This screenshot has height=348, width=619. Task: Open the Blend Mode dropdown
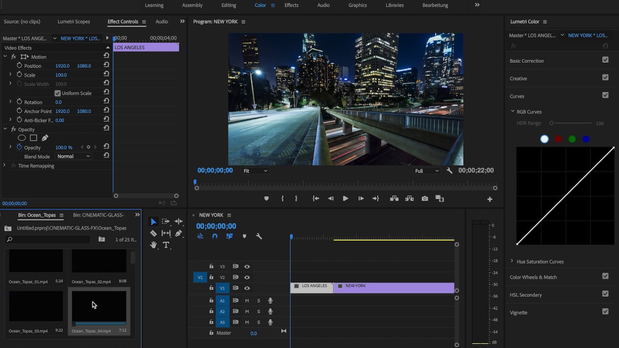coord(74,157)
